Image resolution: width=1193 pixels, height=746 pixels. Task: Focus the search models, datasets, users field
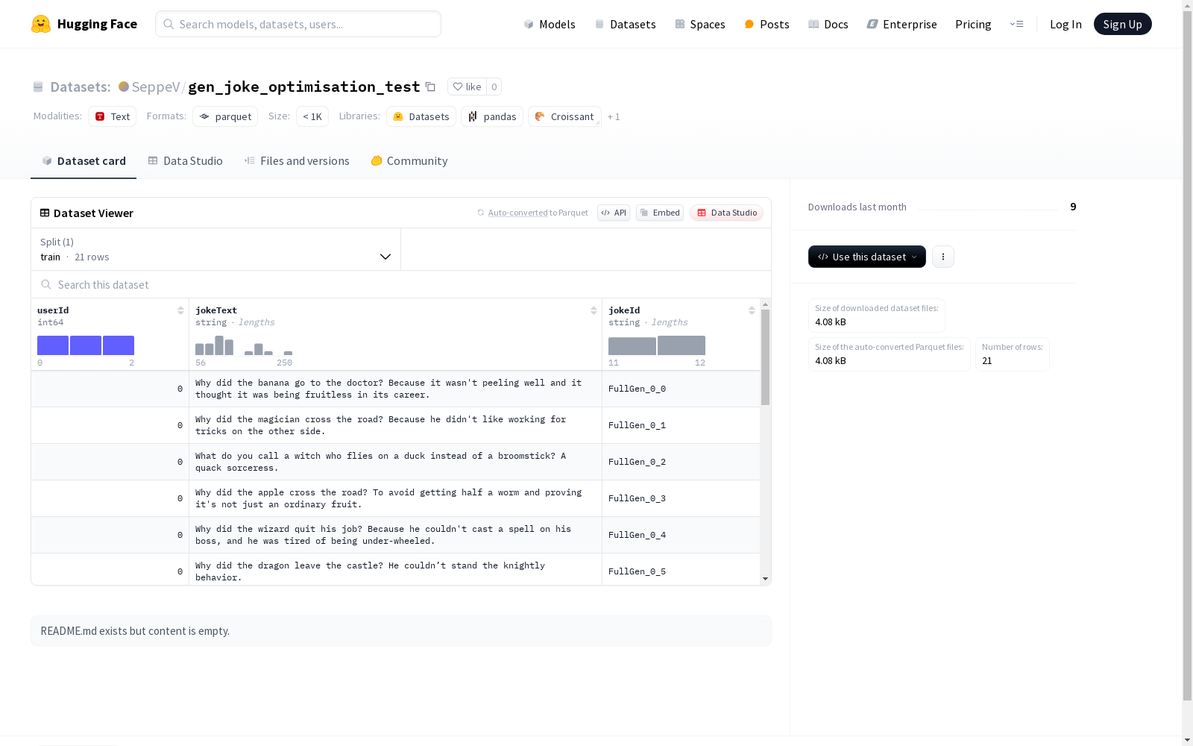pyautogui.click(x=298, y=24)
